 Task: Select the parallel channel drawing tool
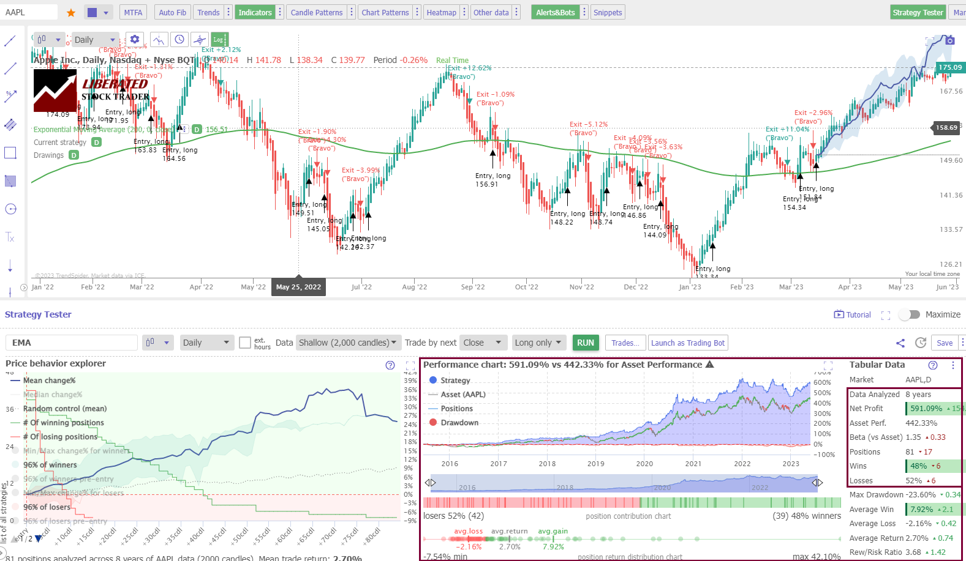coord(10,124)
